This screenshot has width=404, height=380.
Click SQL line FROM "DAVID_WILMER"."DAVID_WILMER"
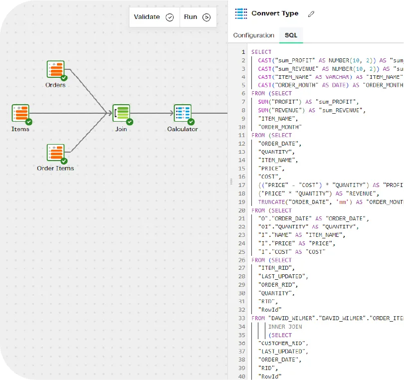[328, 319]
